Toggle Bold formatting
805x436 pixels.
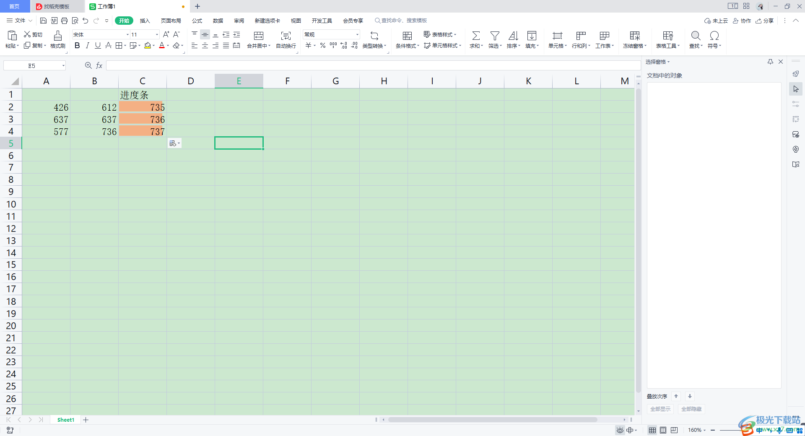pos(77,45)
